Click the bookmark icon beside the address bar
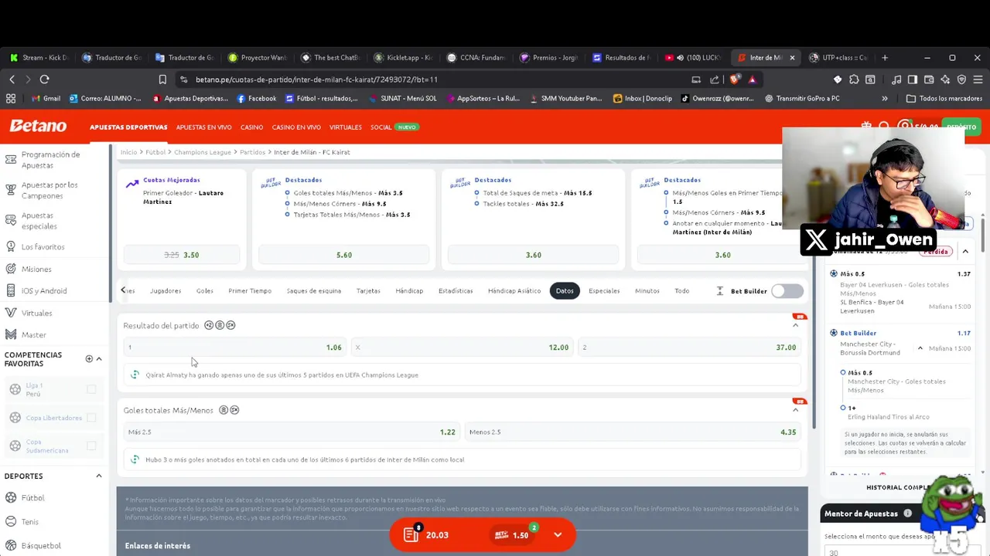This screenshot has width=990, height=556. (x=162, y=80)
